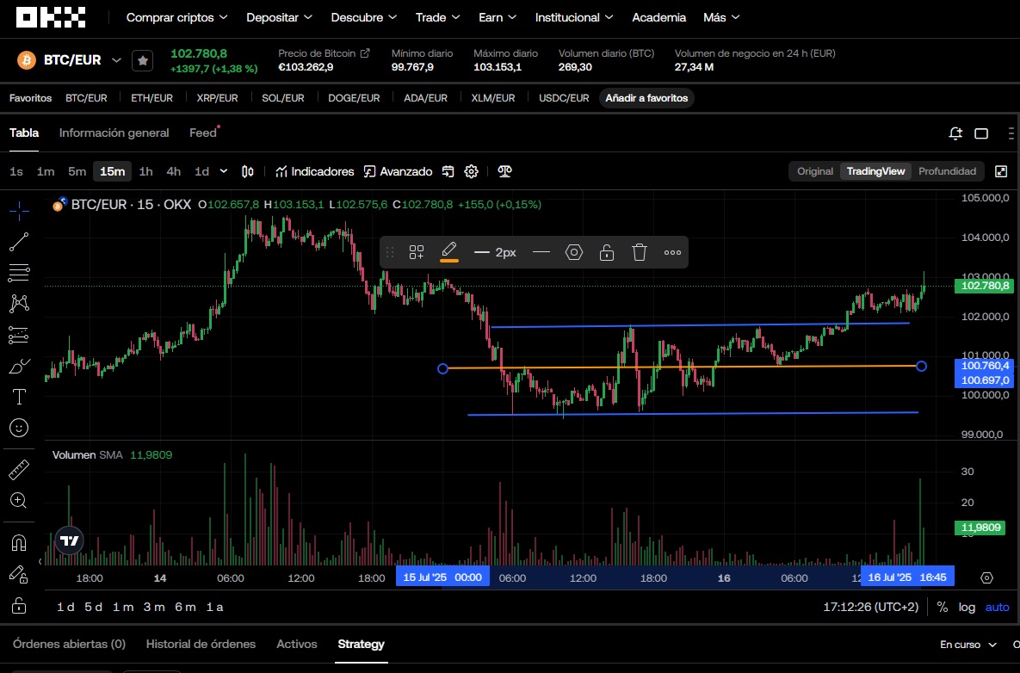Open chart settings gear icon
The height and width of the screenshot is (673, 1020).
coord(471,171)
